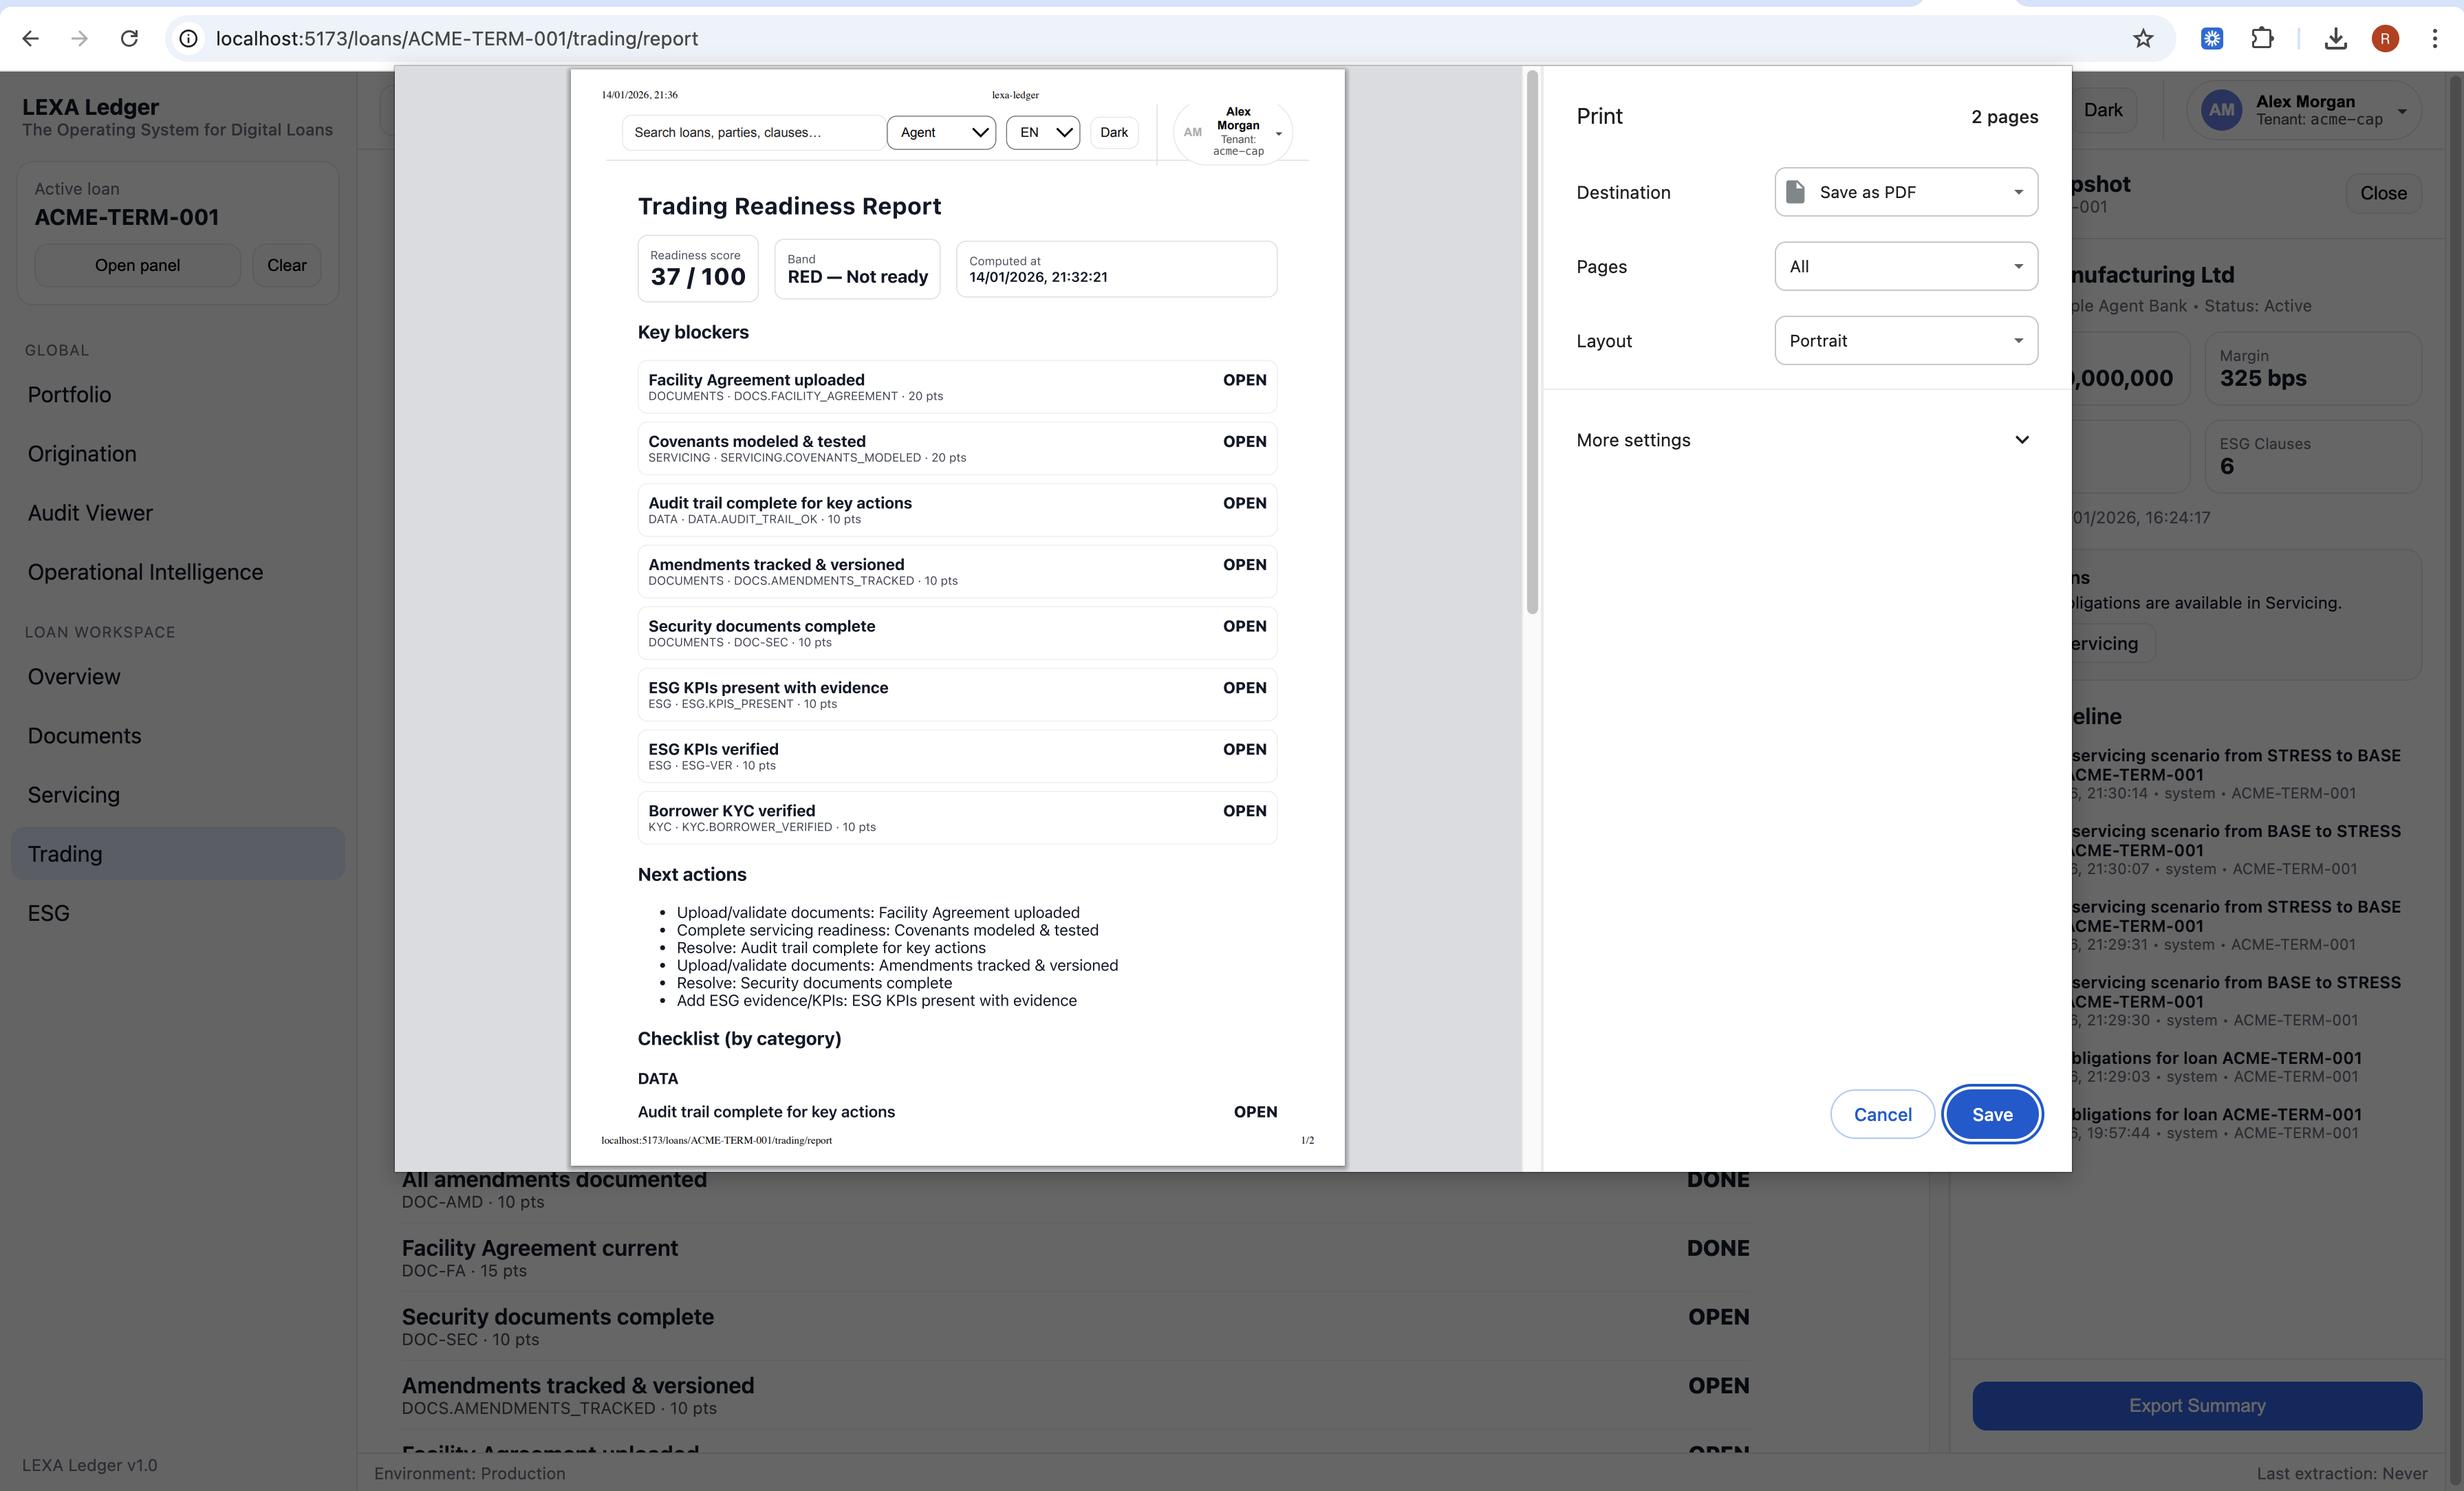2464x1491 pixels.
Task: Click the browser profile avatar
Action: pyautogui.click(x=2385, y=38)
